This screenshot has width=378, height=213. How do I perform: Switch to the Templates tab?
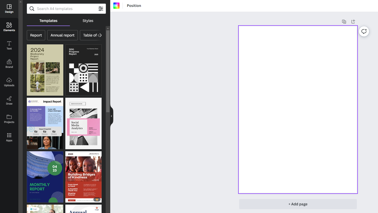(48, 21)
